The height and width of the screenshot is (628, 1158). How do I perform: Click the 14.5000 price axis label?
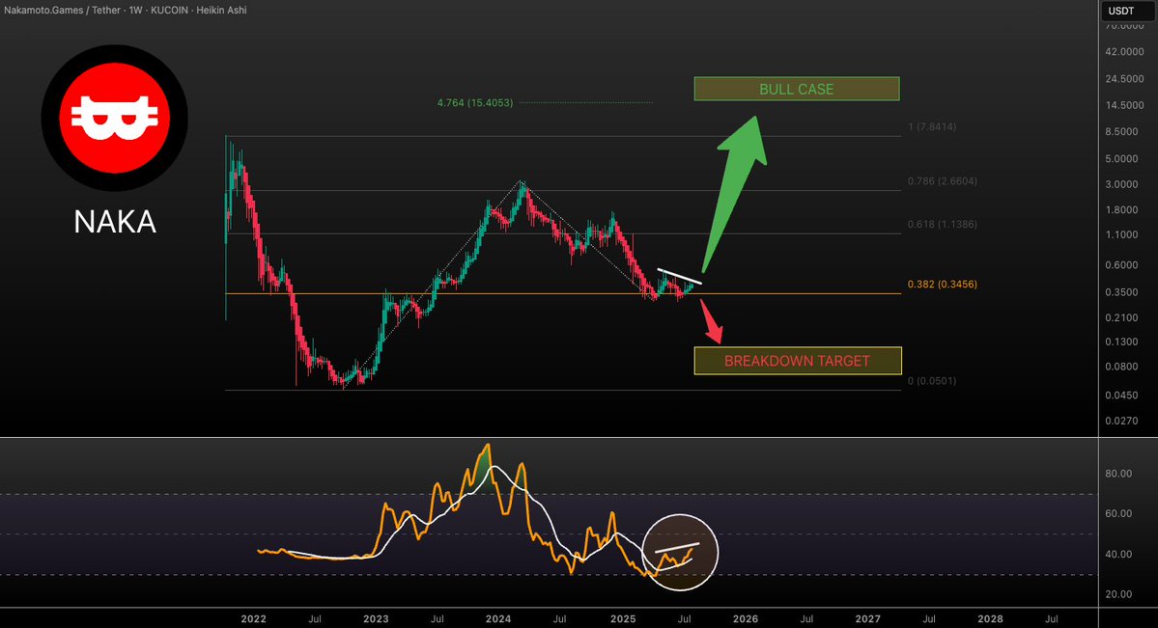pos(1125,105)
